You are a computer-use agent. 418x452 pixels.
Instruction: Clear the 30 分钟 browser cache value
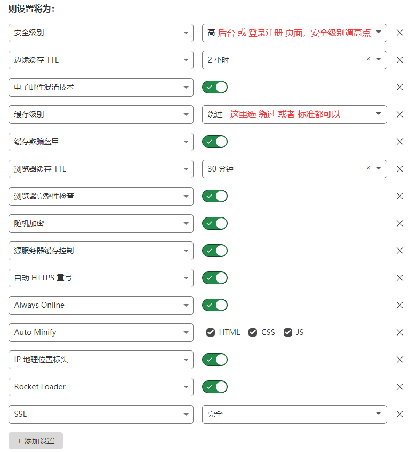368,168
